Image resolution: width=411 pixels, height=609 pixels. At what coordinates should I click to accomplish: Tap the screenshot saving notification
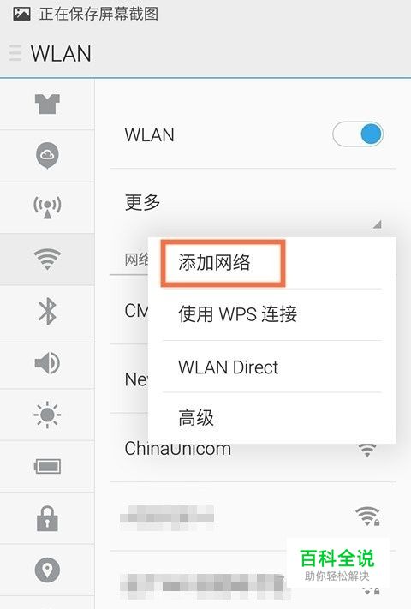[86, 15]
